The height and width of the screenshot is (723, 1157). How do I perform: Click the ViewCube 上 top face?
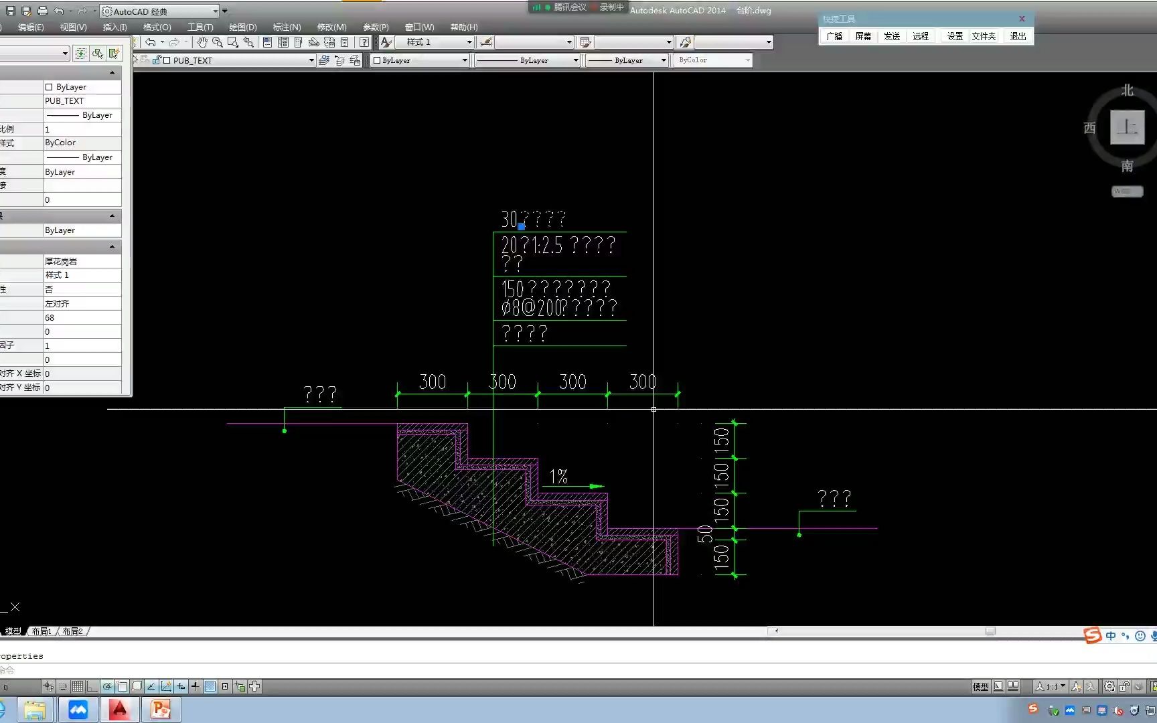coord(1128,127)
